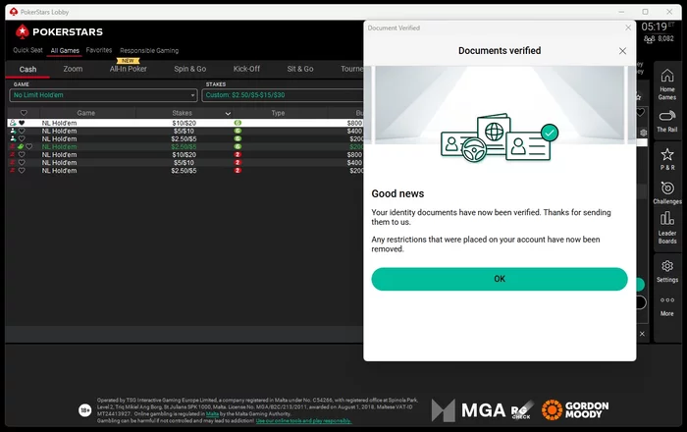
Task: Select the green NL Hold'em $2.50/$5 row text
Action: [59, 146]
